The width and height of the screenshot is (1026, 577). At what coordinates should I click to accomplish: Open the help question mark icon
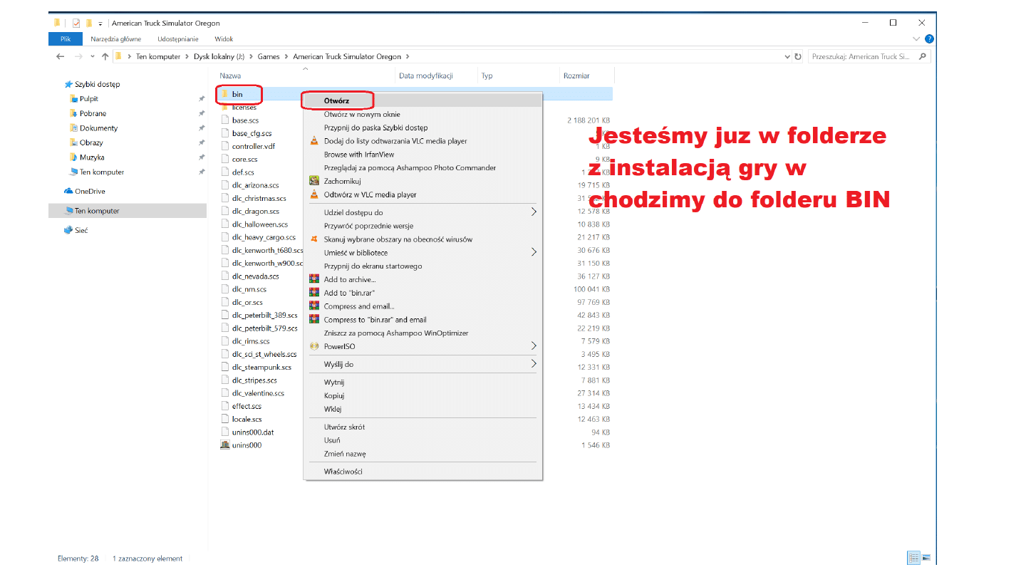(929, 39)
